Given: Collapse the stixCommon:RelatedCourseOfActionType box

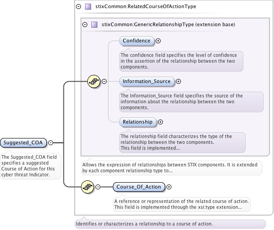Looking at the screenshot, I should tap(79, 7).
